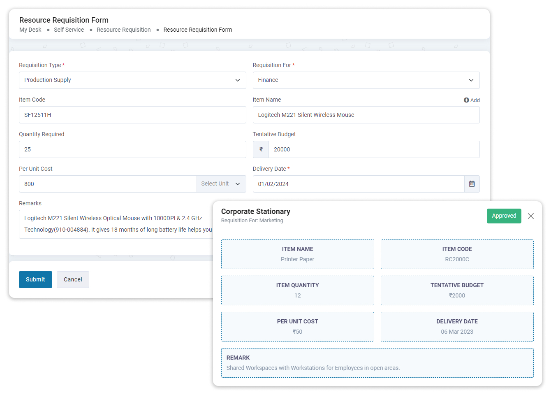Open the Delivery Date calendar picker icon
The width and height of the screenshot is (551, 395).
pos(472,184)
